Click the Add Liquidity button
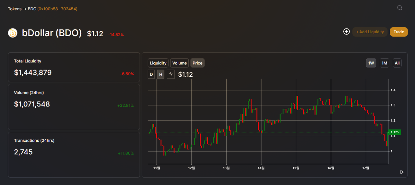Viewport: 415px width, 185px height. (370, 32)
